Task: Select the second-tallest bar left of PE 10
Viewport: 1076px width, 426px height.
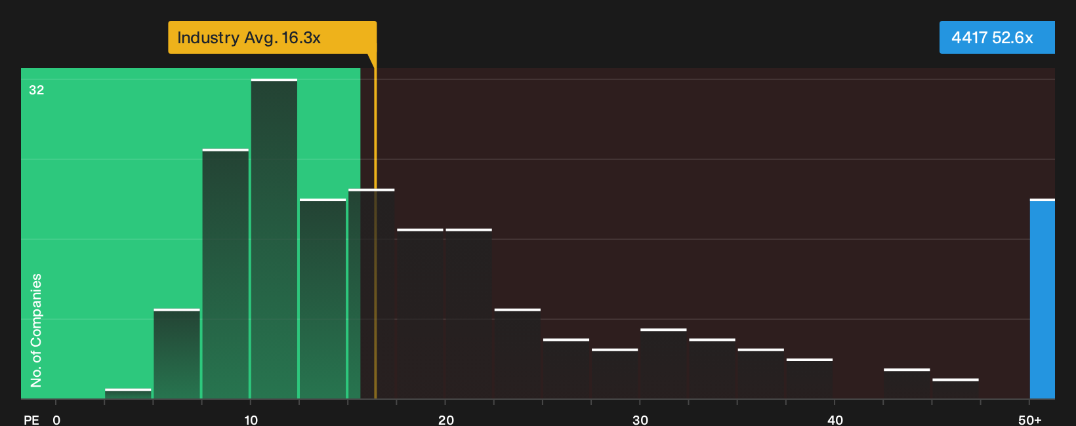Action: (x=226, y=274)
